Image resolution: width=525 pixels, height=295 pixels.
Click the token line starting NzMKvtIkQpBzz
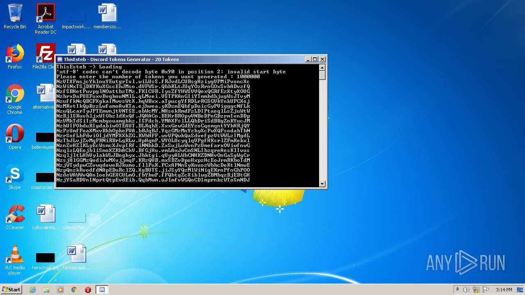click(x=153, y=106)
